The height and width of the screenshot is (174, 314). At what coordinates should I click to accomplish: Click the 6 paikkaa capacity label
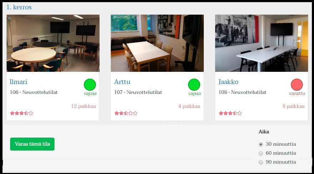[294, 106]
